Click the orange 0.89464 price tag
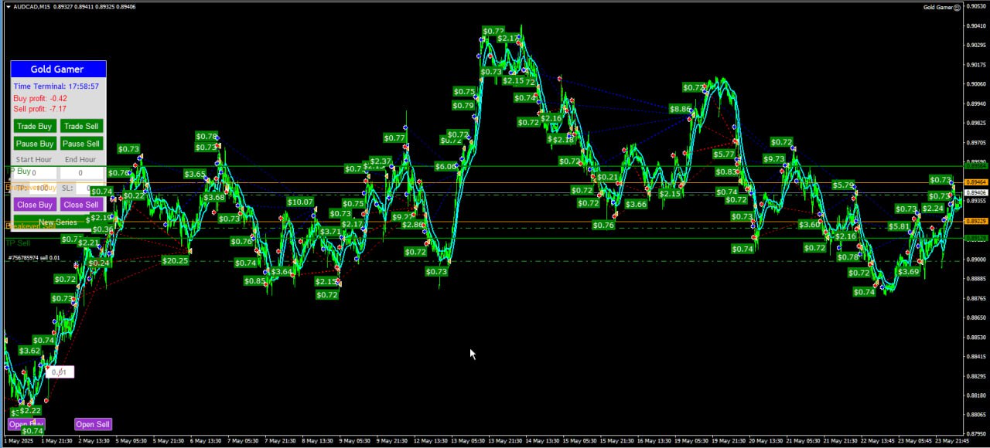Screen dimensions: 990x448 (978, 183)
